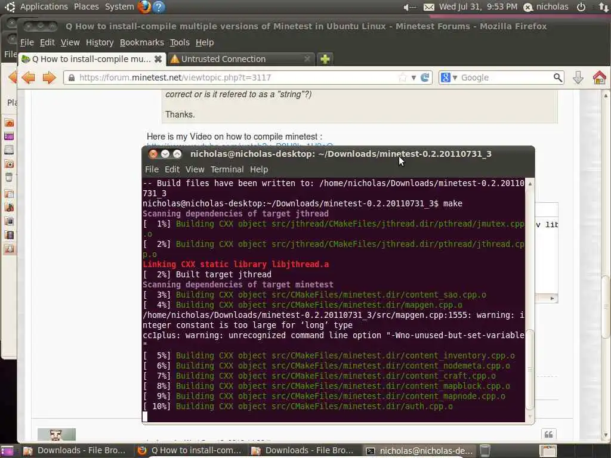Image resolution: width=611 pixels, height=458 pixels.
Task: Click the network arrows indicator icon
Action: pos(603,7)
